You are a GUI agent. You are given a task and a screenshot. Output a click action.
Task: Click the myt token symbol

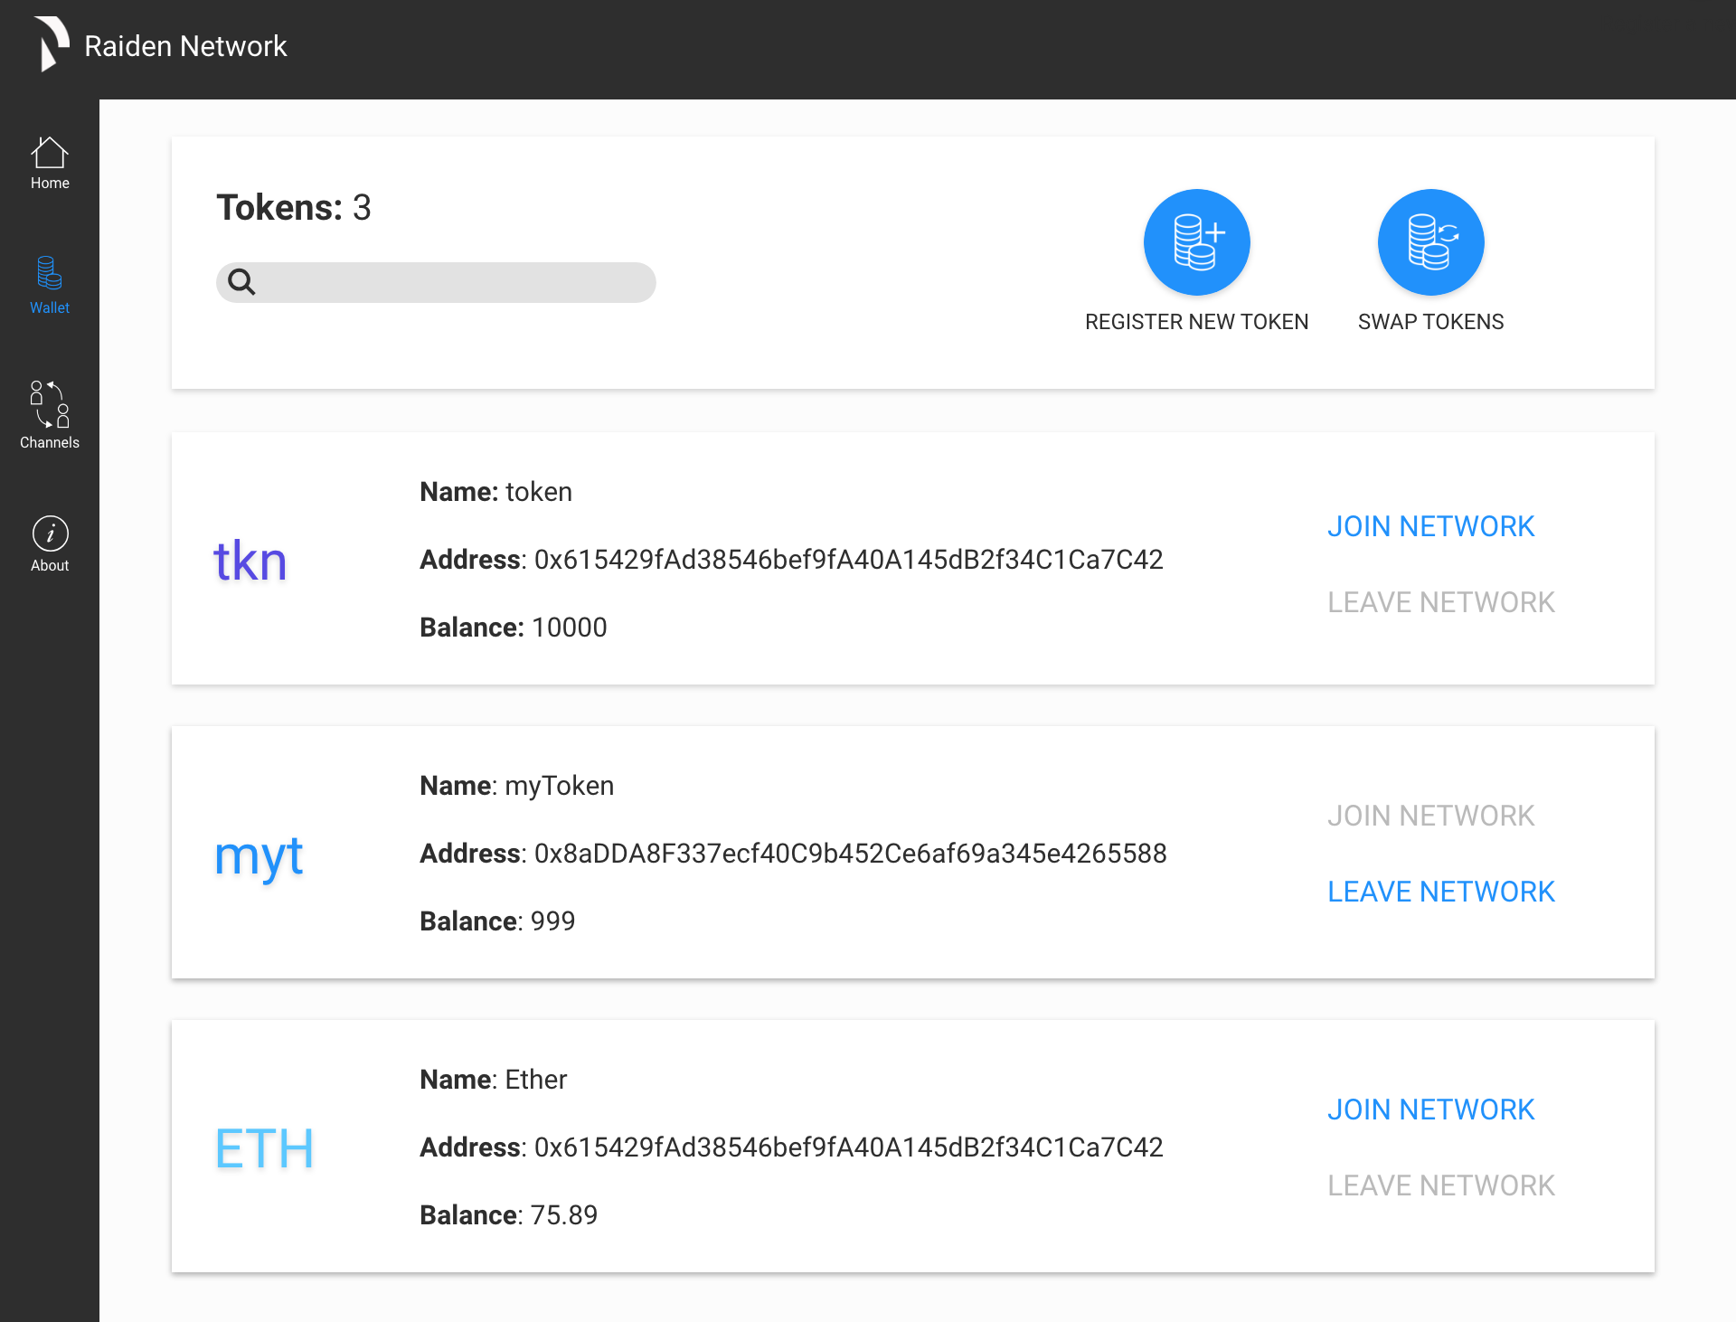pyautogui.click(x=259, y=857)
